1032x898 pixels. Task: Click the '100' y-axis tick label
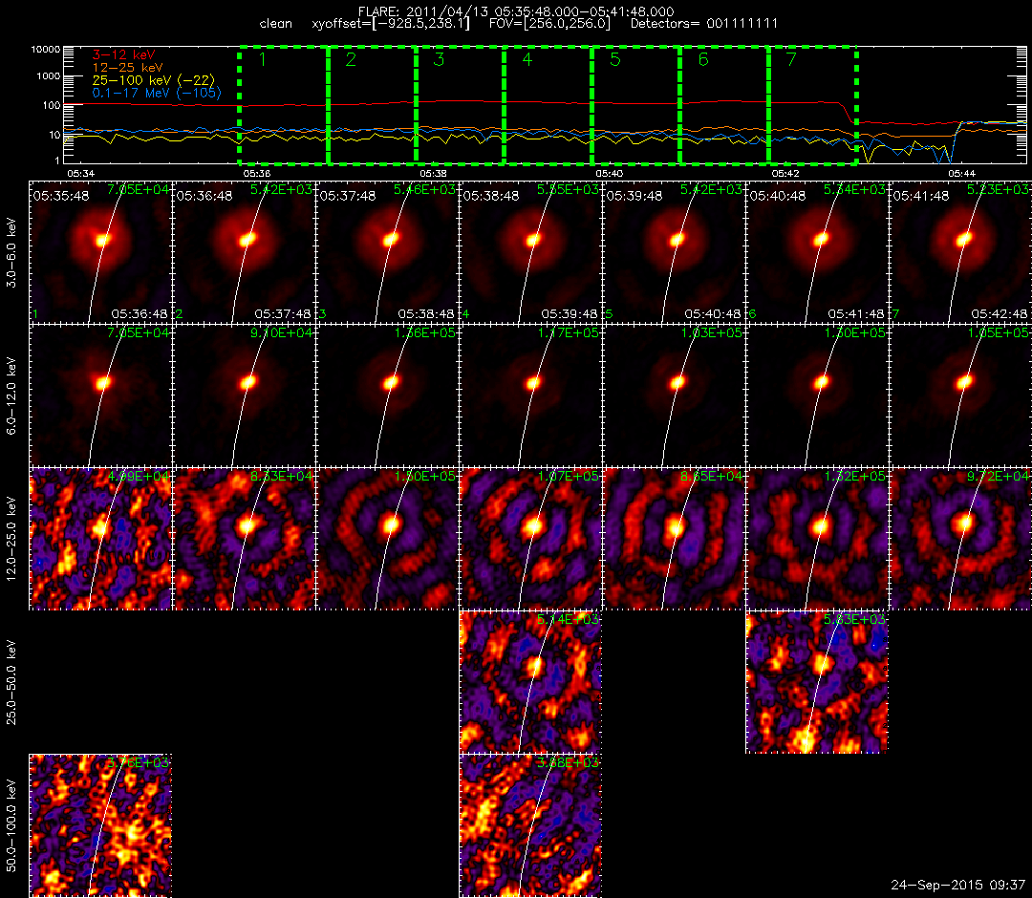pyautogui.click(x=52, y=105)
